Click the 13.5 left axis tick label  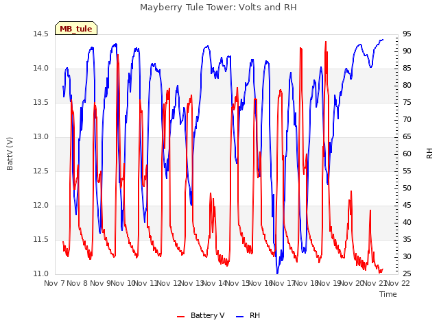(x=41, y=102)
